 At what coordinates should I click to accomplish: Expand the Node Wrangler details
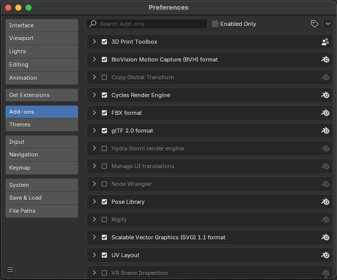[x=94, y=184]
